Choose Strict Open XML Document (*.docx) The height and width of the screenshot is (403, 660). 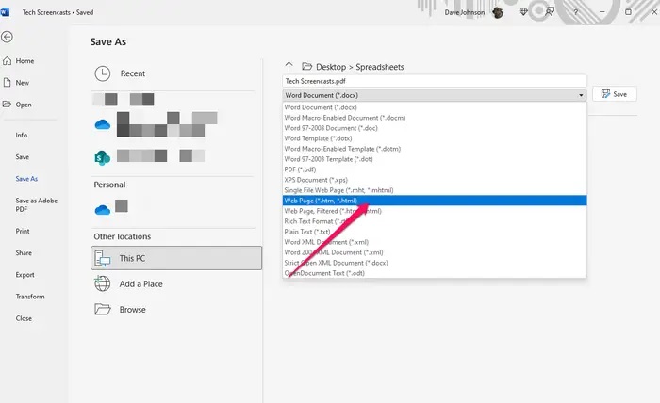click(x=435, y=263)
